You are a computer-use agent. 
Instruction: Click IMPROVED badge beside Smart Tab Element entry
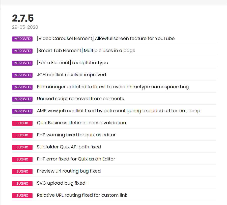22,51
